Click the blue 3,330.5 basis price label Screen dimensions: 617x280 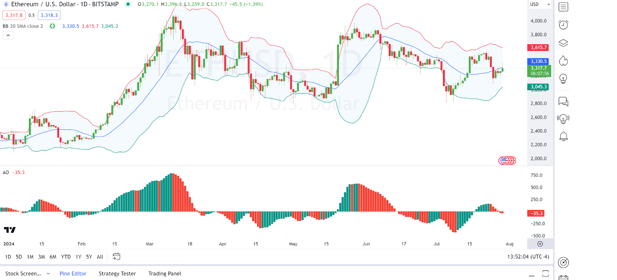click(x=538, y=61)
